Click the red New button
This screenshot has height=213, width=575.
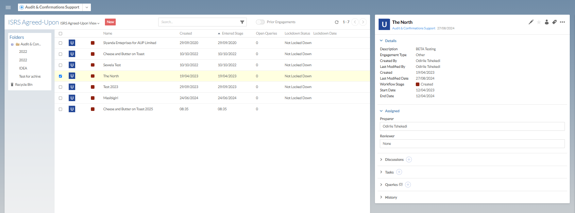click(110, 22)
